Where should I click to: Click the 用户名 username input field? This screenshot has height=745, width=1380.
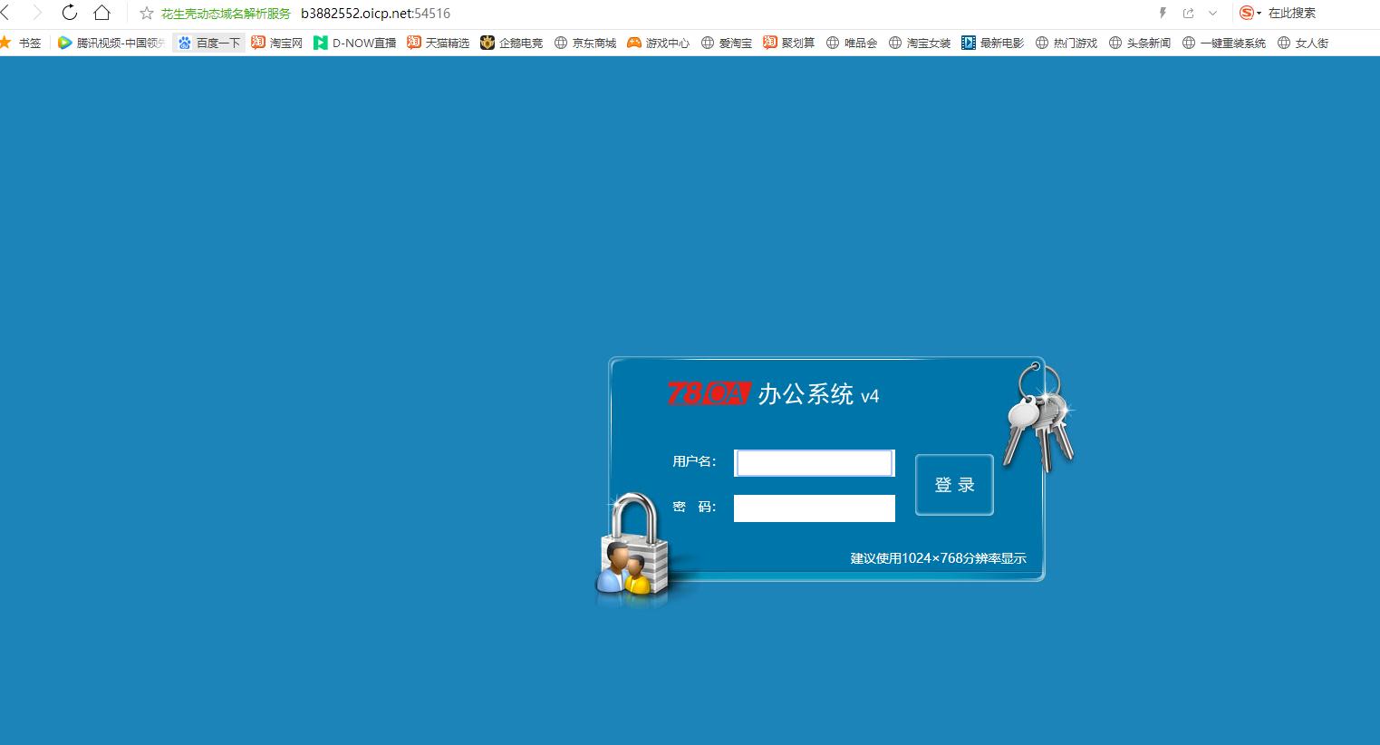(813, 462)
